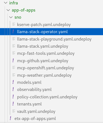Click the exclamation icon of mcp-github.yaml.undeploy
Viewport: 103px width, 123px height.
13,61
